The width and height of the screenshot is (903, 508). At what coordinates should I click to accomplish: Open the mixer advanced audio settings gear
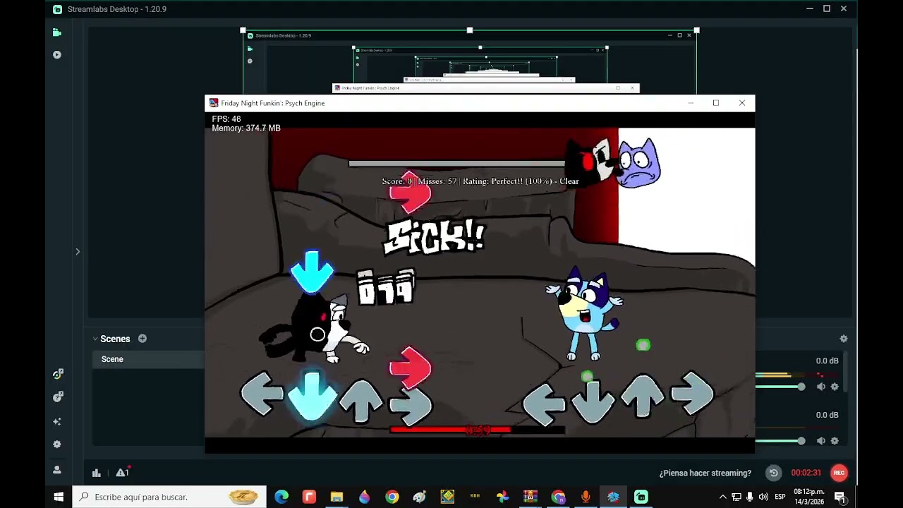coord(844,339)
